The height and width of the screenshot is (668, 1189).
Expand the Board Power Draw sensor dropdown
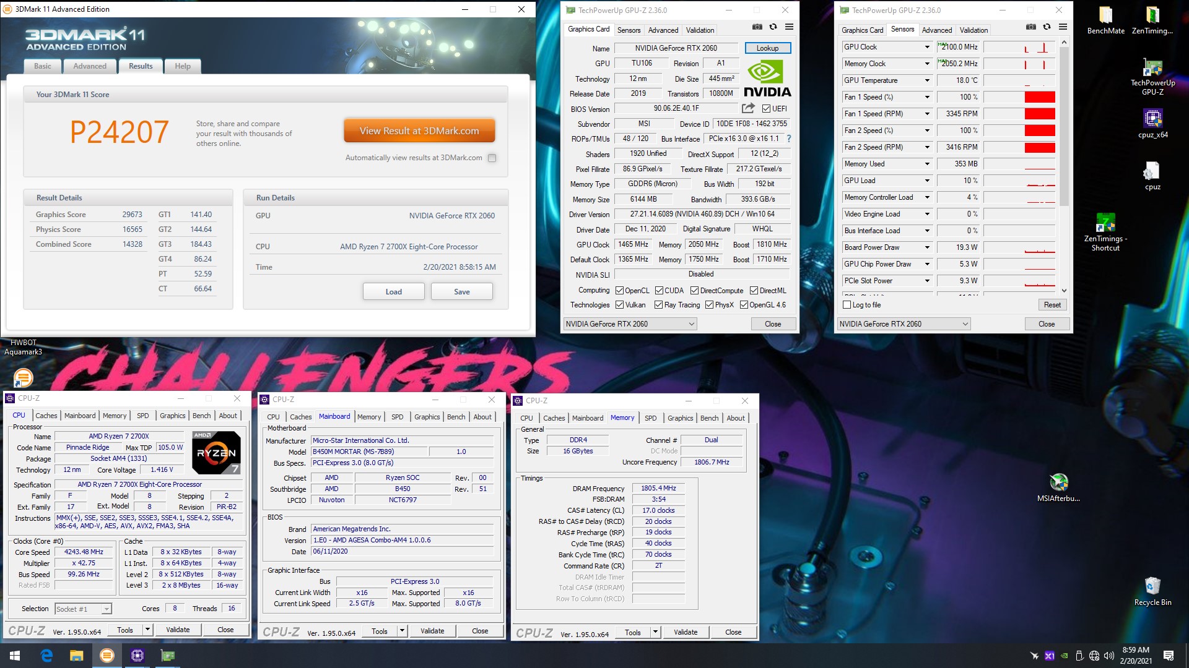click(x=927, y=247)
